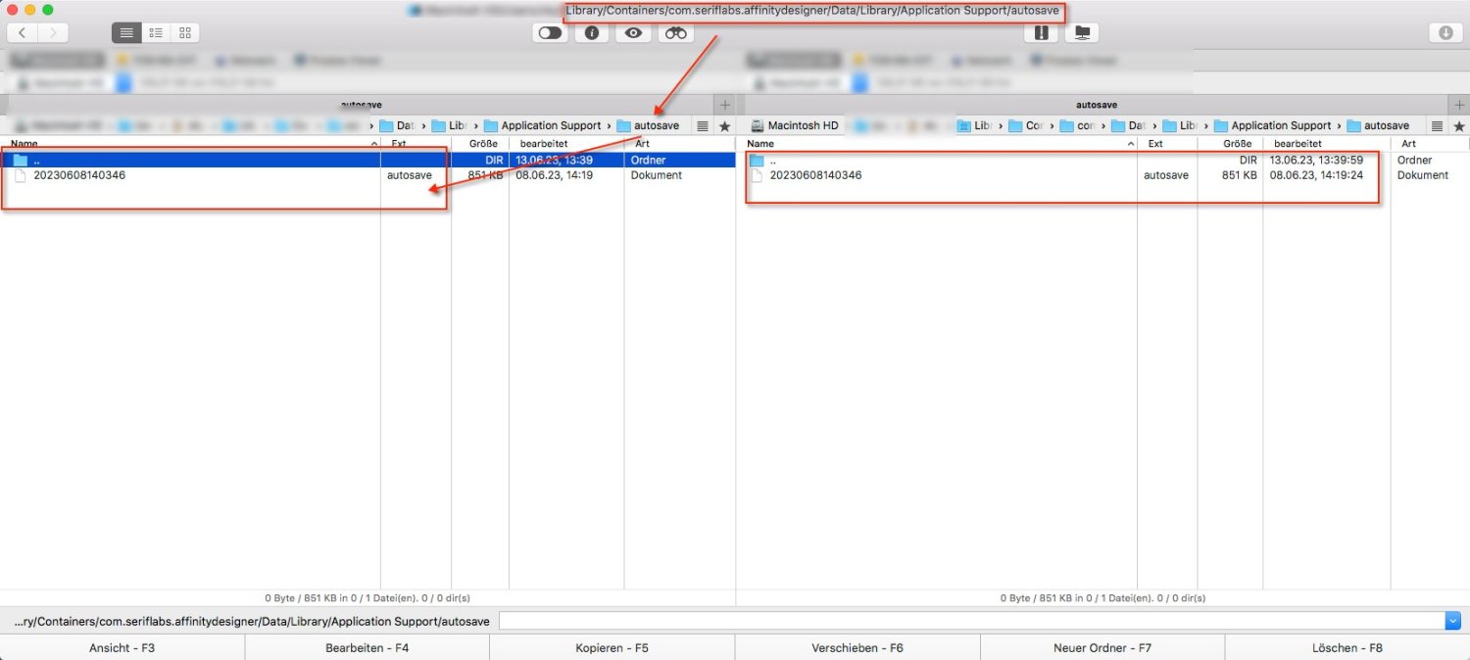
Task: Open the Macintosh HD drive selector
Action: [794, 125]
